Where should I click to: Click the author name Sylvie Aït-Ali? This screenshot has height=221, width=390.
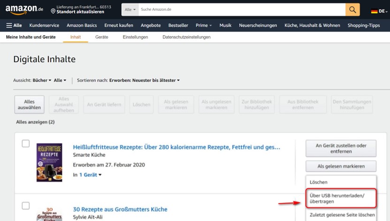88,217
